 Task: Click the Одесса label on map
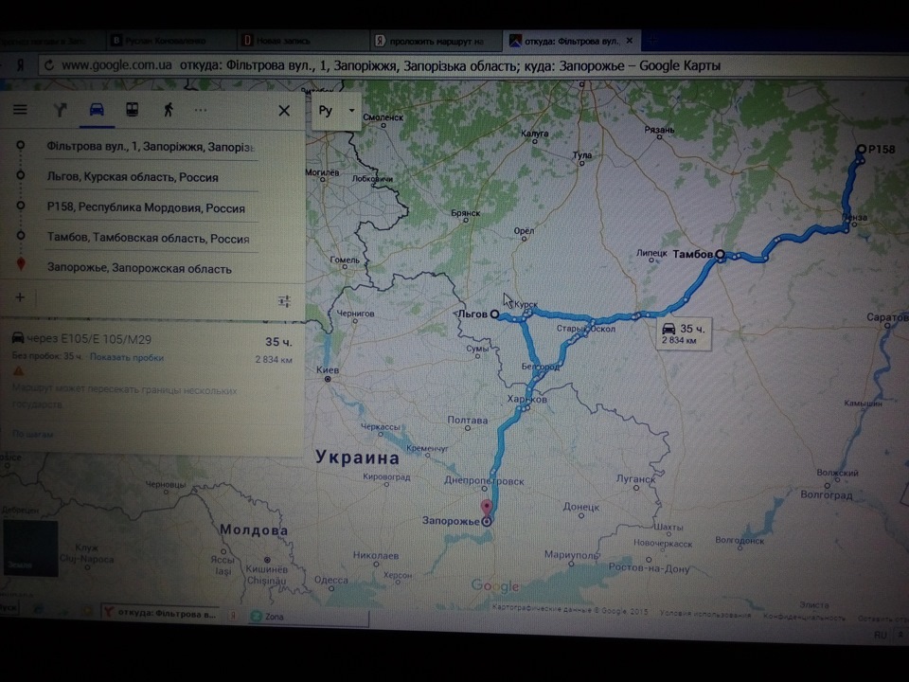pyautogui.click(x=331, y=580)
